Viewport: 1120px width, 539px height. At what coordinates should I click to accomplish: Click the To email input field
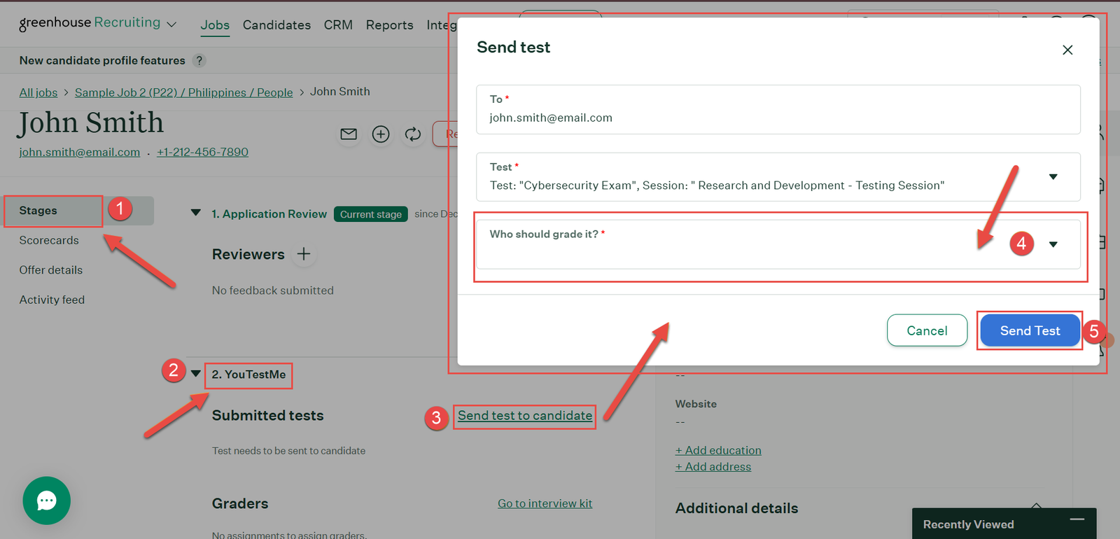click(x=777, y=118)
